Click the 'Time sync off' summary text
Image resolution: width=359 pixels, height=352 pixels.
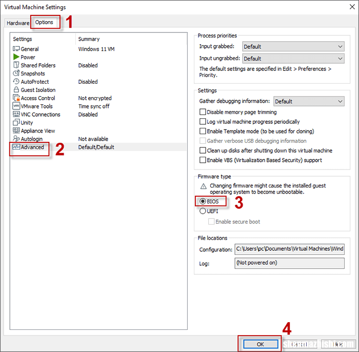[x=94, y=106]
